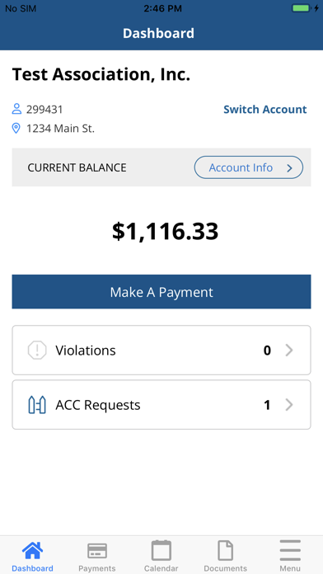
Task: Tap the person icon beside 299431
Action: pos(16,109)
